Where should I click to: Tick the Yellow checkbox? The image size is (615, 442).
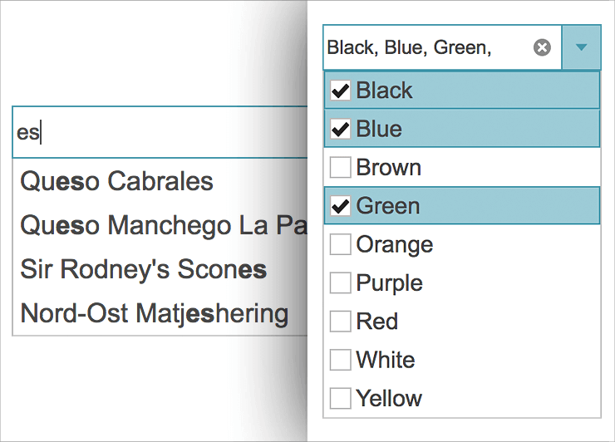pos(340,399)
